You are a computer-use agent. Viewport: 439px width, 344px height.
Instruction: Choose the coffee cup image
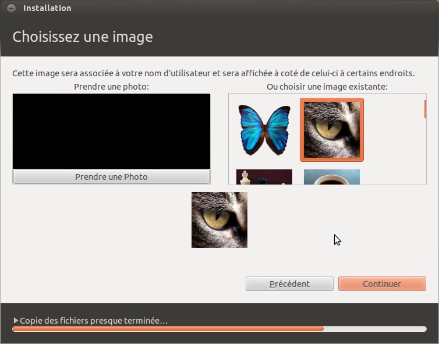(x=332, y=177)
